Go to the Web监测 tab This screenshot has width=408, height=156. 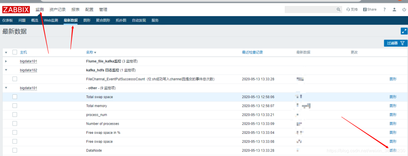pos(51,20)
